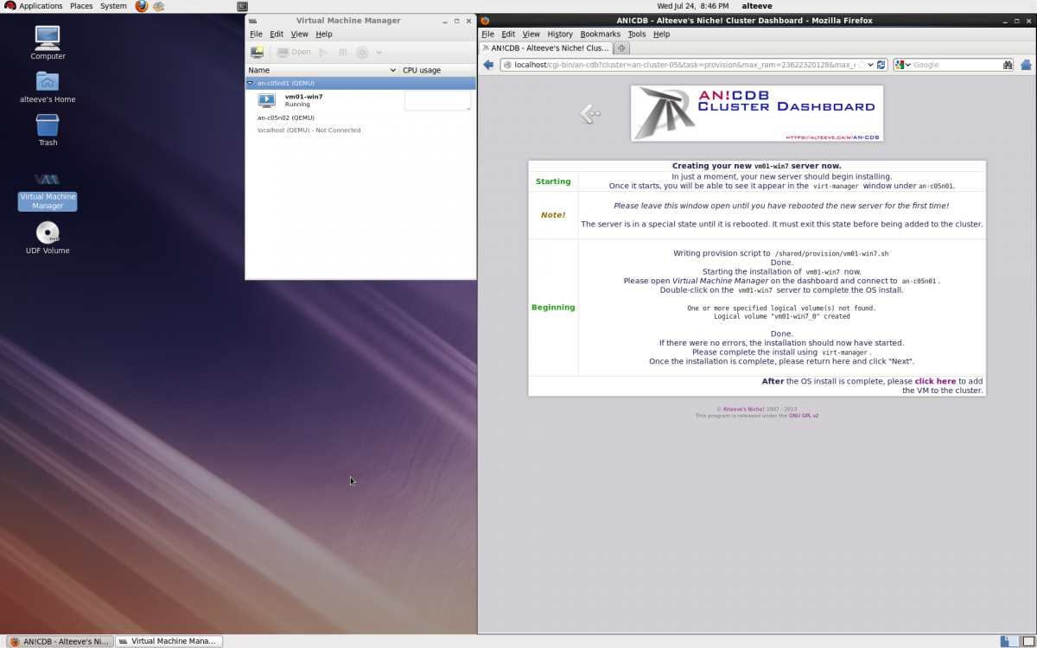Open the Bookmarks menu in Firefox
This screenshot has width=1037, height=648.
(x=600, y=35)
